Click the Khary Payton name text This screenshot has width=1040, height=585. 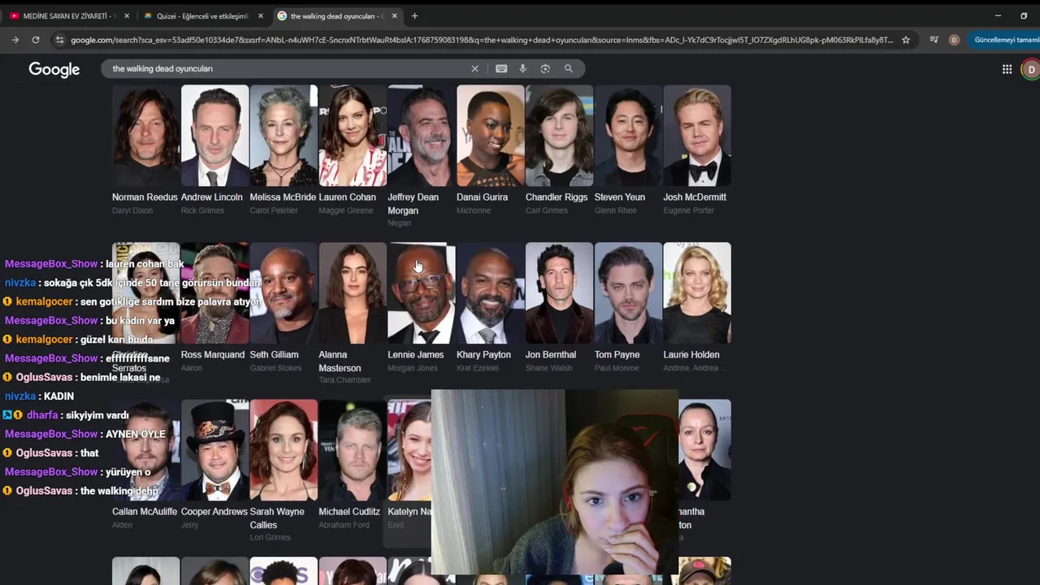click(x=483, y=355)
